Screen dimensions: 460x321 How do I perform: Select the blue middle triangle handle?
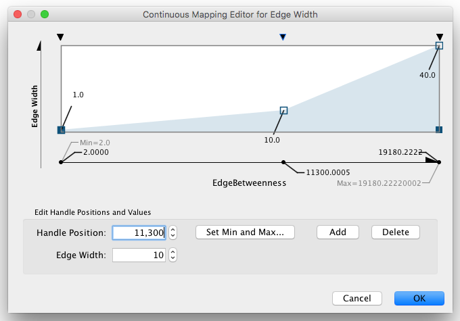coord(283,38)
